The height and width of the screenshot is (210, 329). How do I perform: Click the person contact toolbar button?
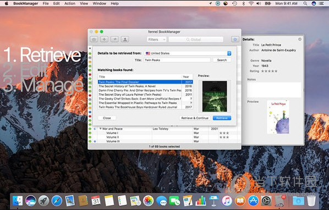pos(125,40)
